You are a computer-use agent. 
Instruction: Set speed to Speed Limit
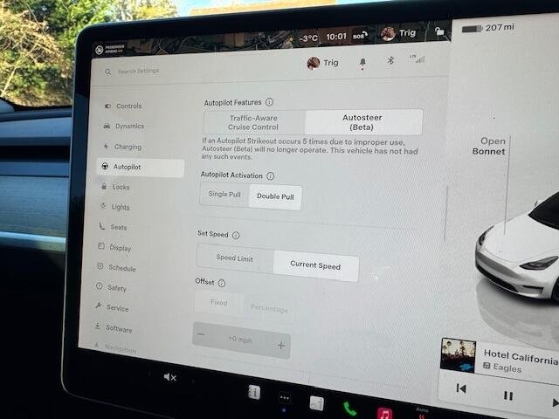pyautogui.click(x=234, y=258)
